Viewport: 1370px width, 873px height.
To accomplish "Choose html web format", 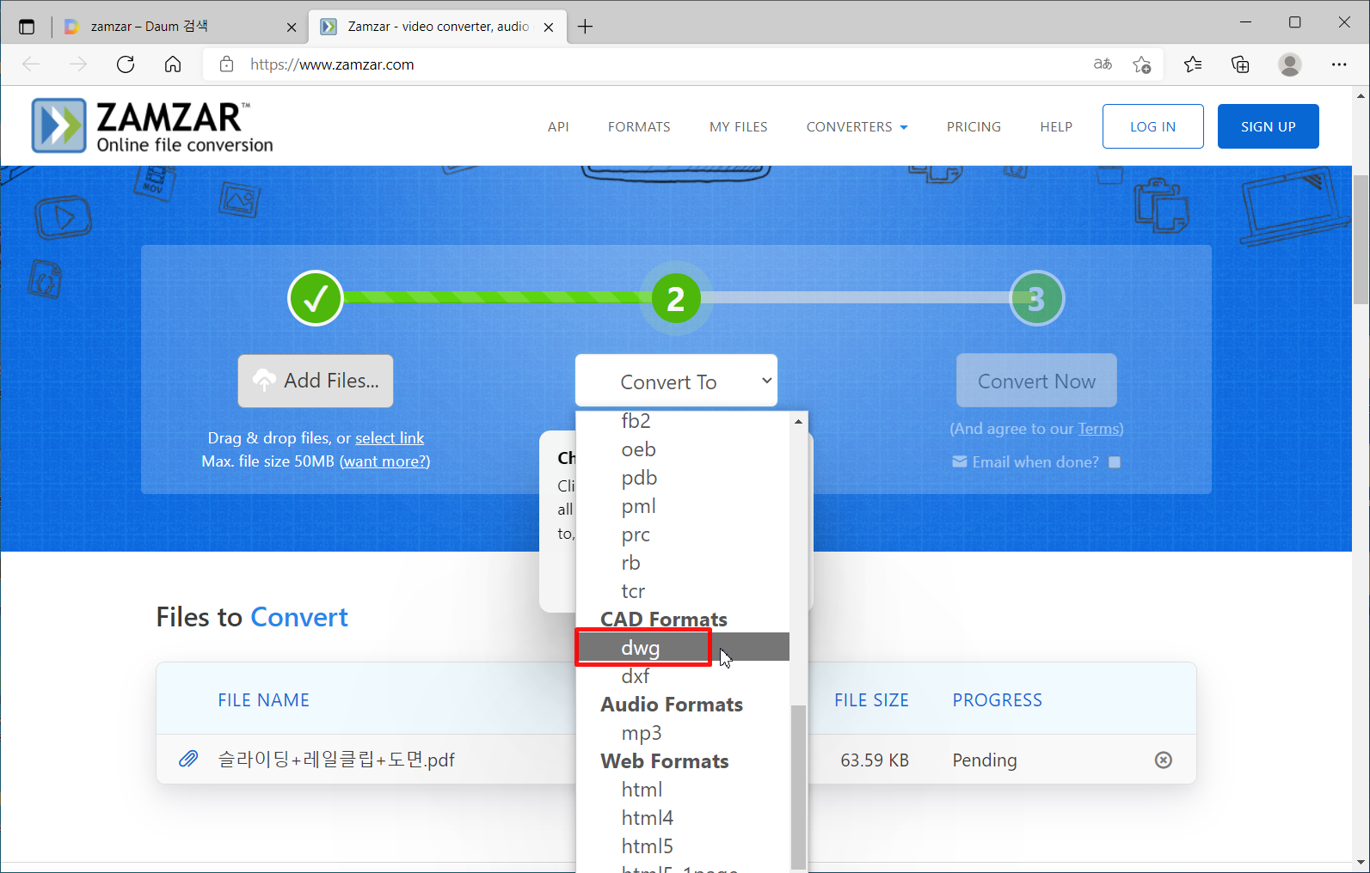I will (x=683, y=789).
